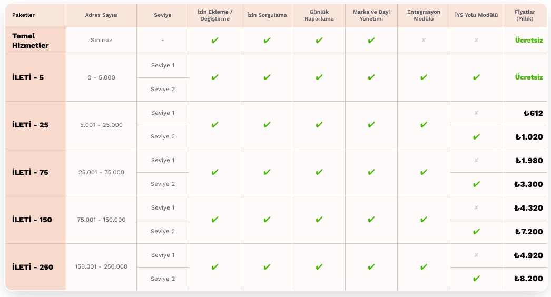
Task: Click the ₺8.200 price for İLETİ - 250
Action: click(x=528, y=279)
